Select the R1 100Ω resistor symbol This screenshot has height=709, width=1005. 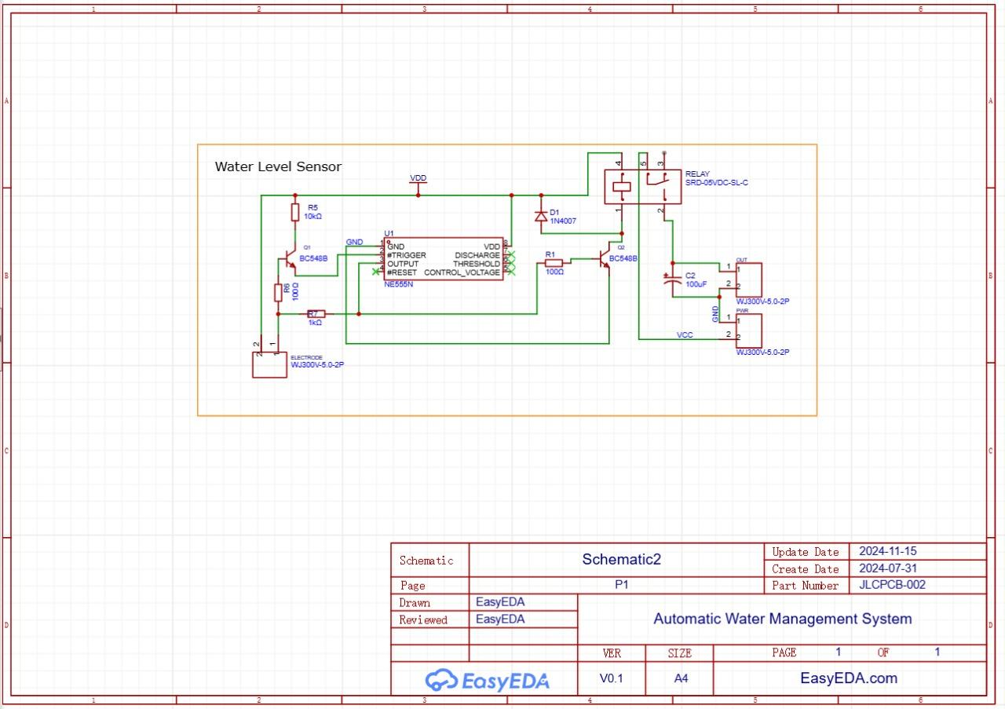click(554, 263)
